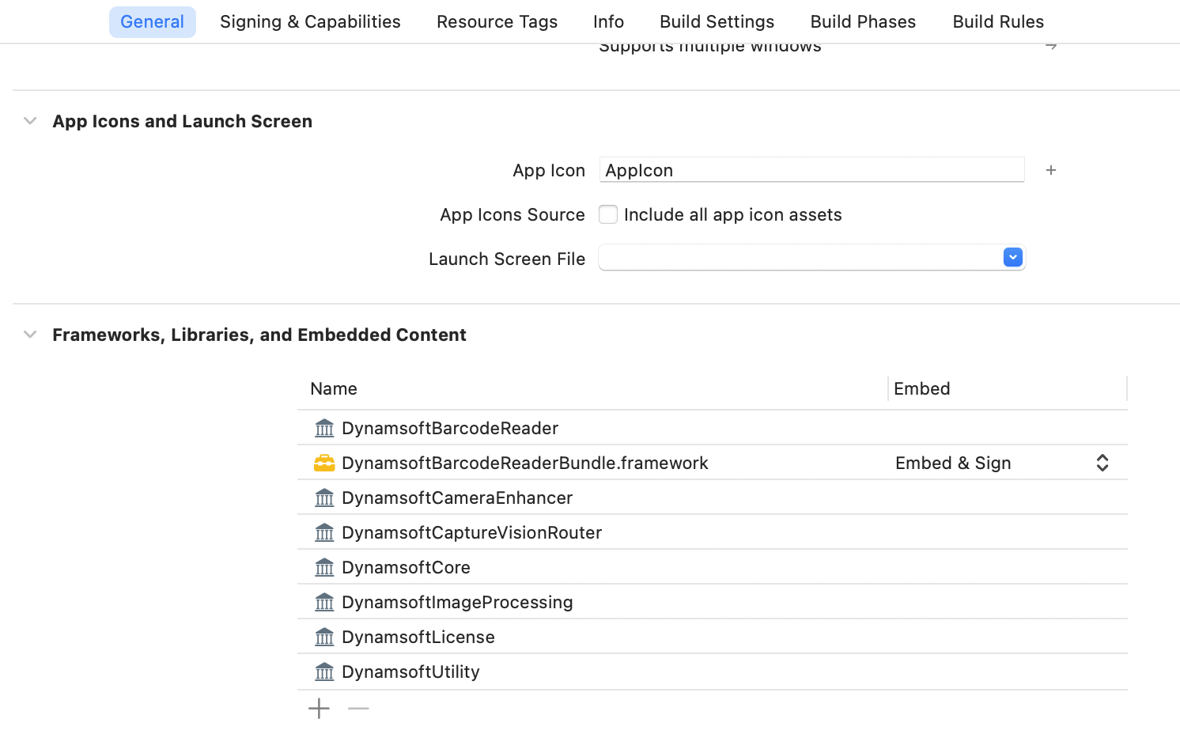1180x734 pixels.
Task: Select the DynamsoftBarcodeReader framework icon
Action: coord(324,428)
